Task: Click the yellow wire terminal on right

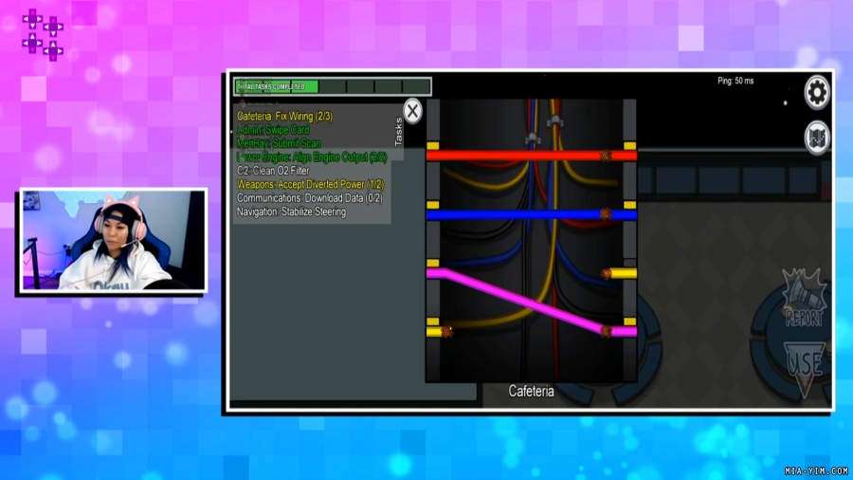Action: [620, 274]
